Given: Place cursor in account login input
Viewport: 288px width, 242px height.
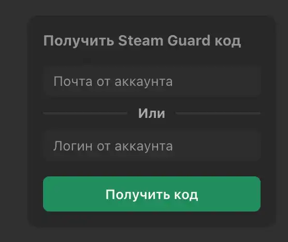Looking at the screenshot, I should pyautogui.click(x=152, y=146).
